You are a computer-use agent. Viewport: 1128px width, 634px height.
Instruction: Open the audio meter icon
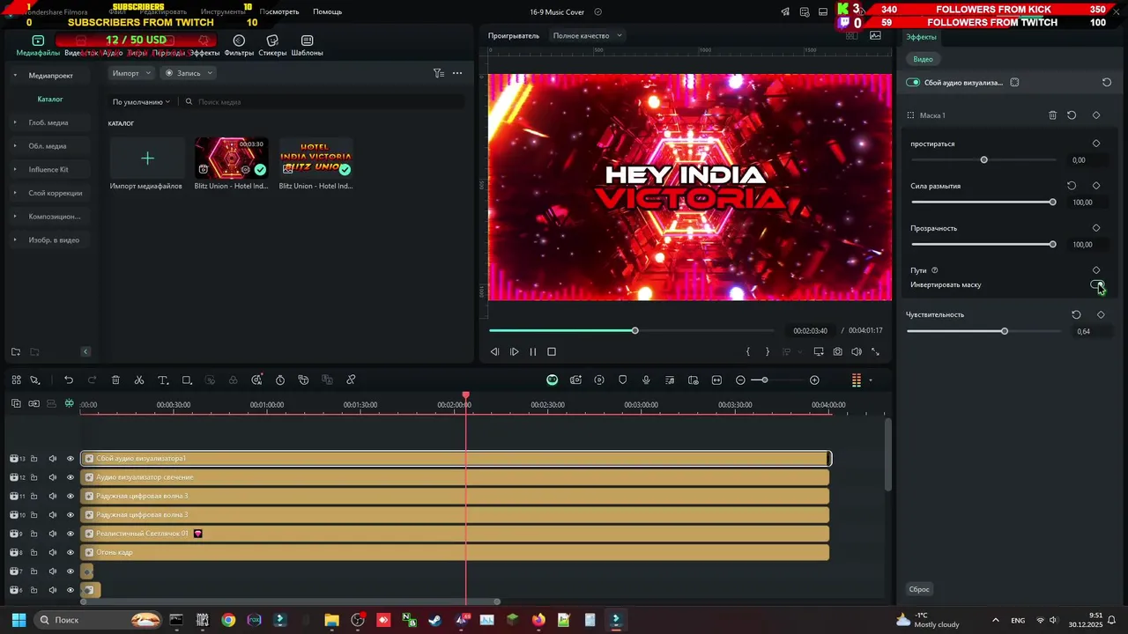point(856,380)
